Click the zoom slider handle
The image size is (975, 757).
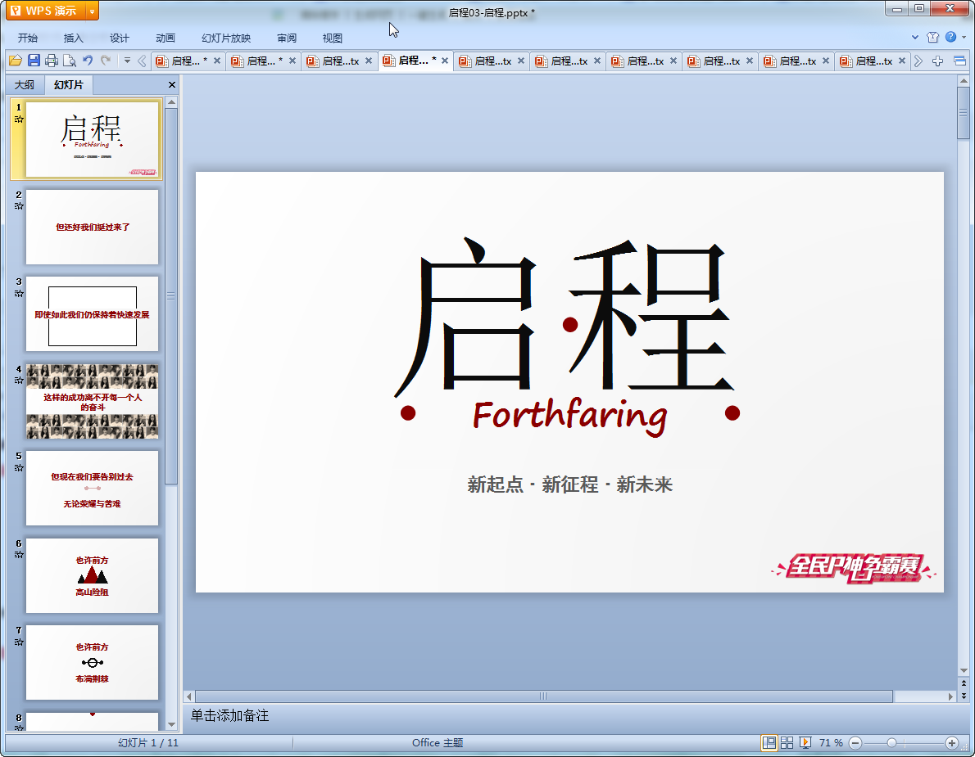pyautogui.click(x=891, y=743)
